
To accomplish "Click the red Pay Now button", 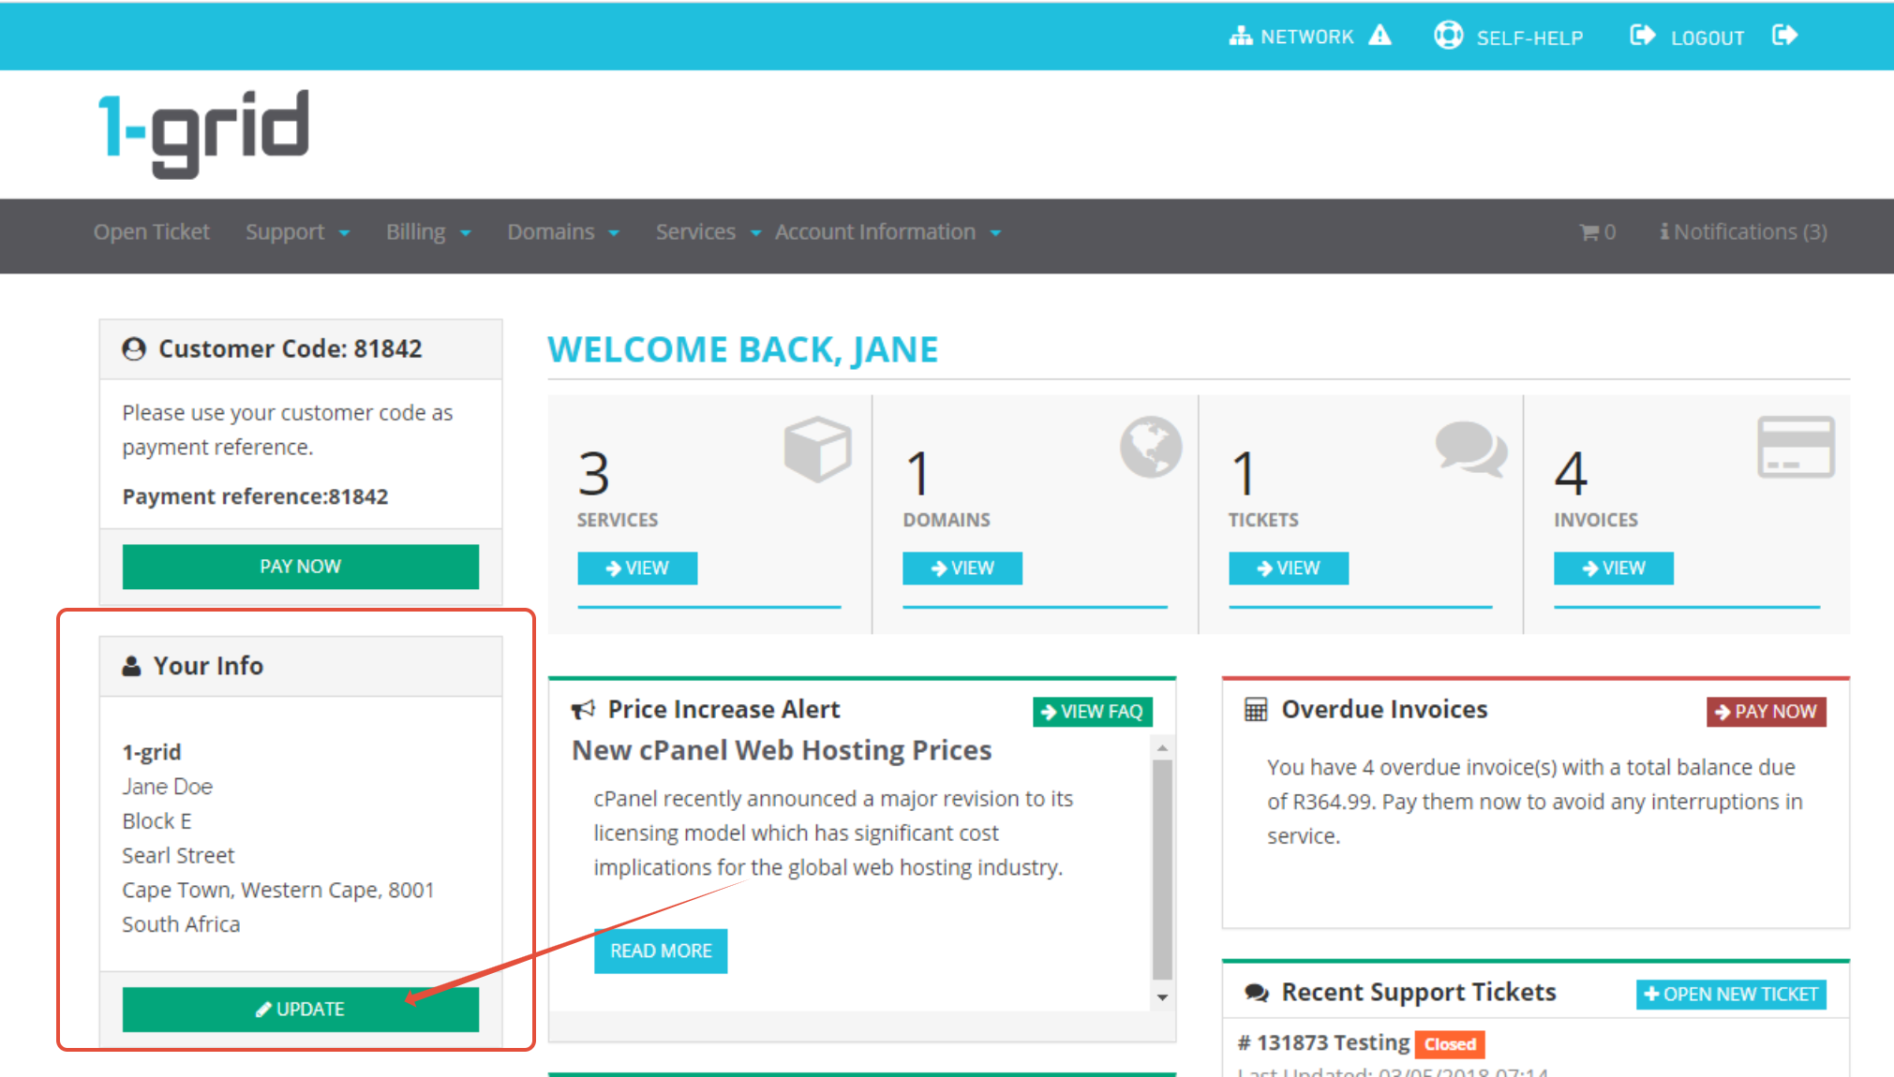I will click(1766, 712).
